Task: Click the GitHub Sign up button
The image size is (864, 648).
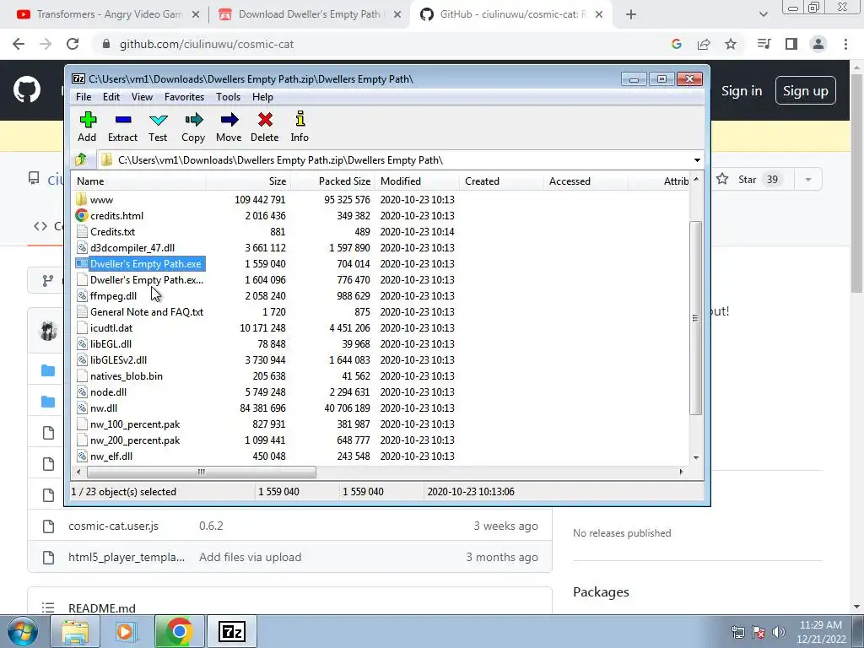Action: click(x=806, y=91)
